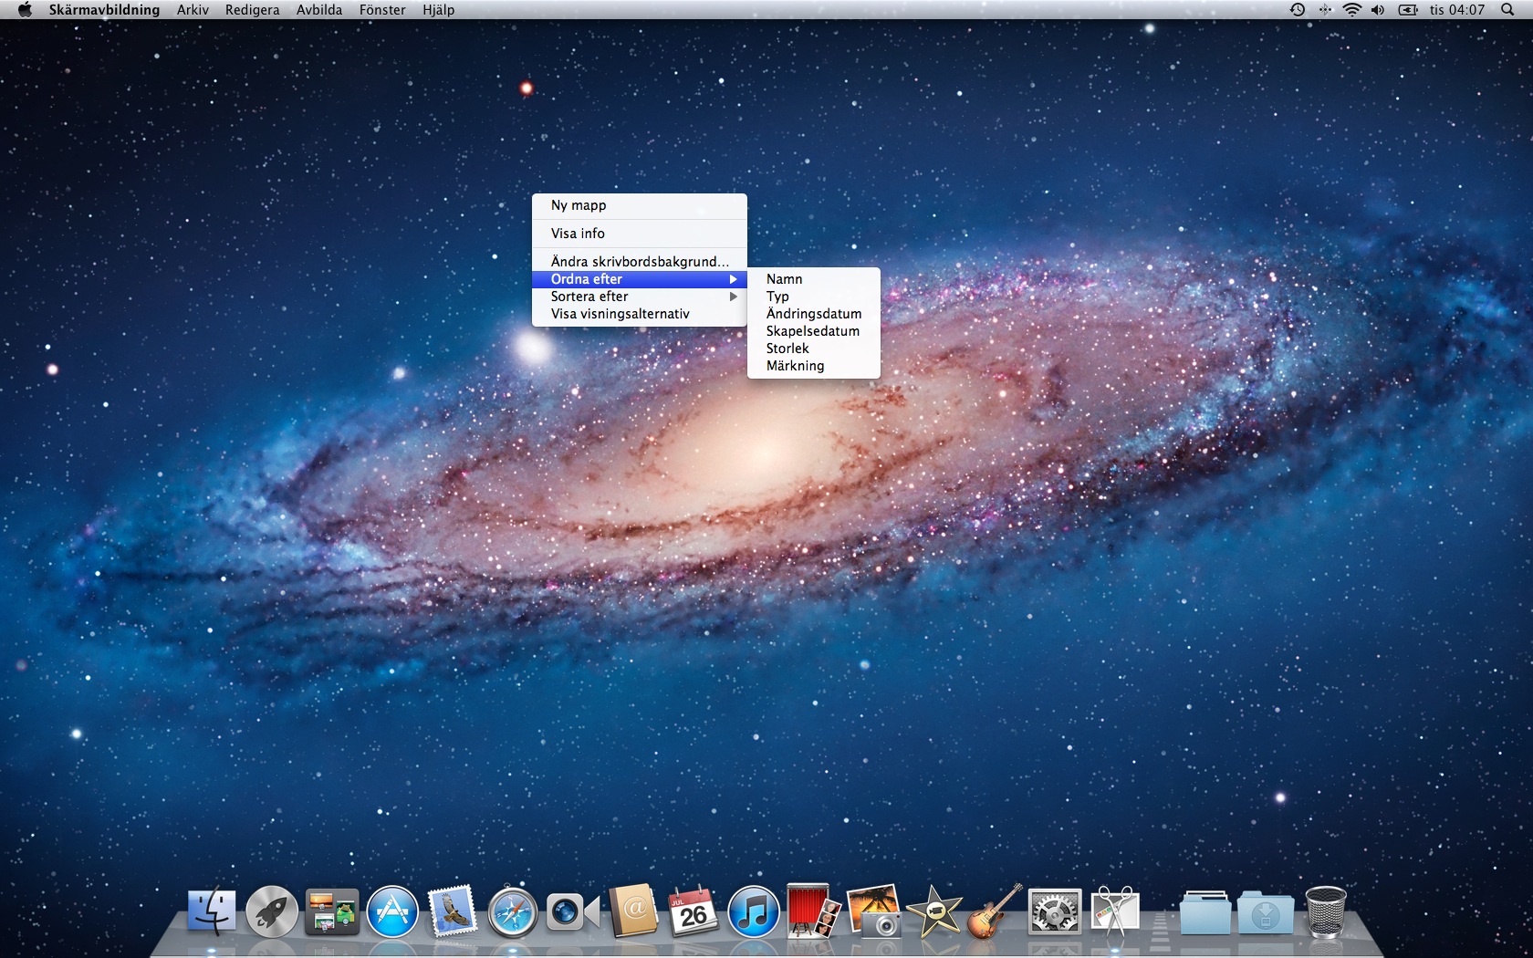The image size is (1533, 958).
Task: Expand the Sortera efter submenu
Action: point(639,297)
